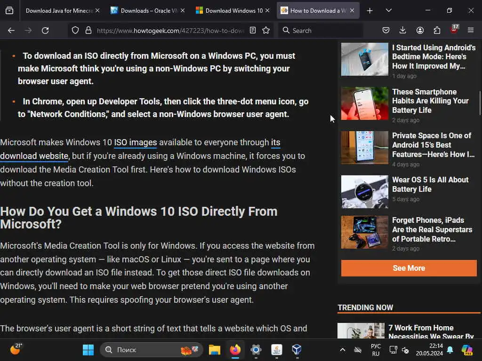Click the taskbar Поиск search box
Viewport: 482px width, 361px height.
(x=151, y=350)
